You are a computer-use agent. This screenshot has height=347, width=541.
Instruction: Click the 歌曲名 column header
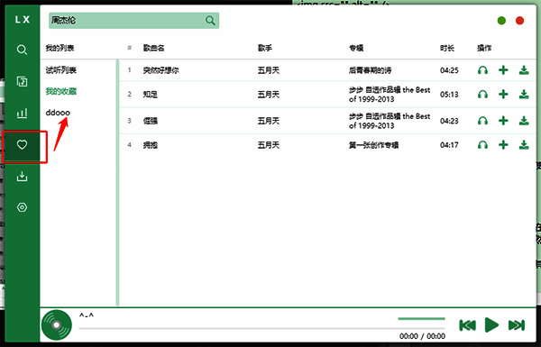(154, 48)
